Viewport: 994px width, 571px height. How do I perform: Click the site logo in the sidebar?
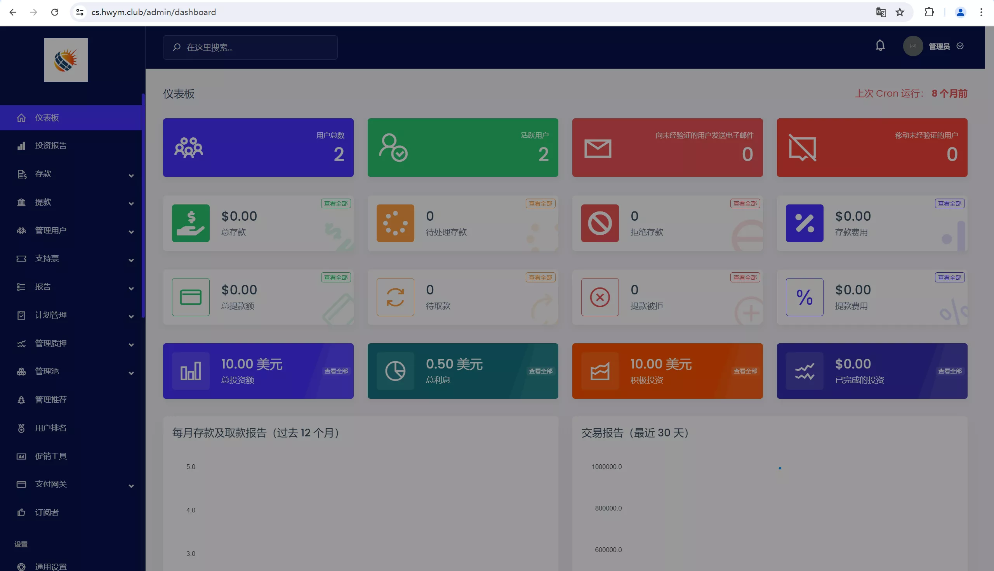coord(66,60)
